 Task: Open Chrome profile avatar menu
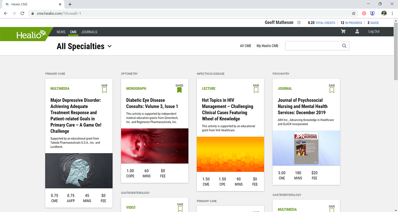tap(384, 13)
